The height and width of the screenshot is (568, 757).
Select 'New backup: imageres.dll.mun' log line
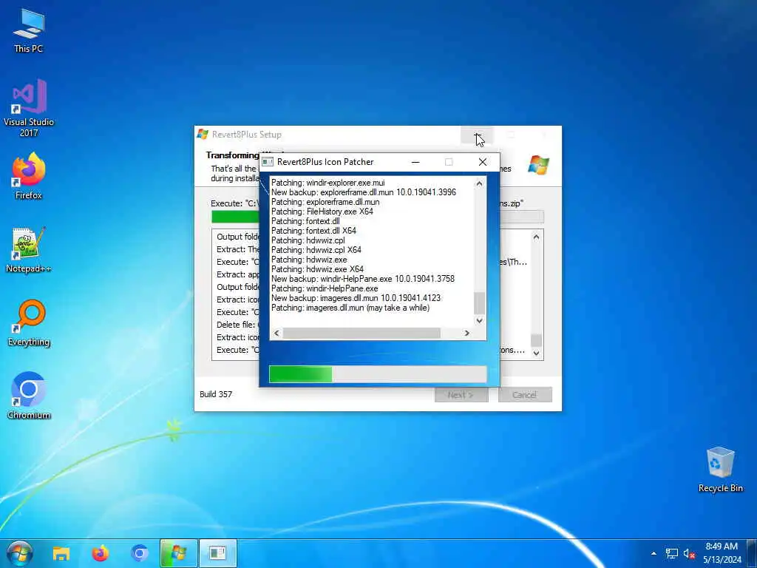click(356, 298)
